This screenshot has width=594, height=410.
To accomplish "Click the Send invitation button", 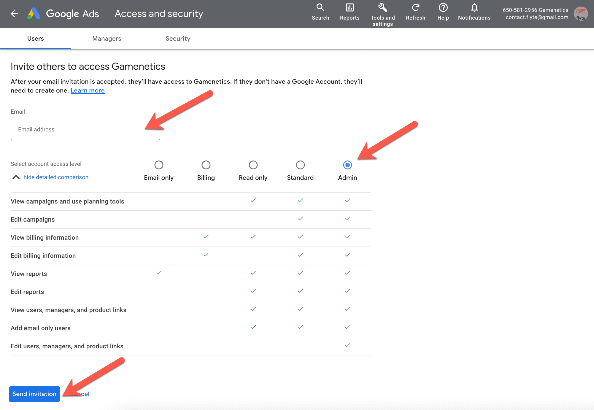I will tap(34, 394).
